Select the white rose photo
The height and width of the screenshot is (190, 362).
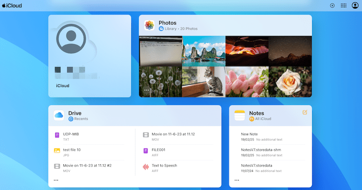click(290, 82)
